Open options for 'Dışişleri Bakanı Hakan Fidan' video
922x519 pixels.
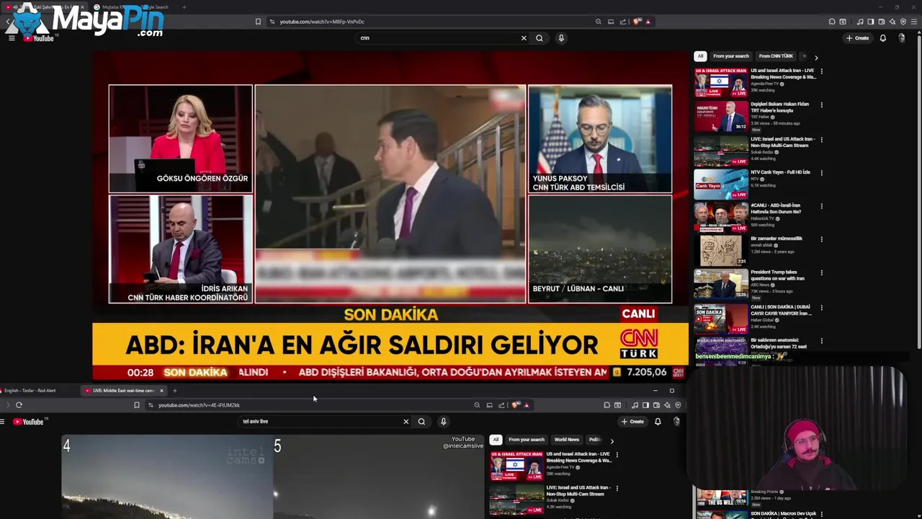(821, 105)
